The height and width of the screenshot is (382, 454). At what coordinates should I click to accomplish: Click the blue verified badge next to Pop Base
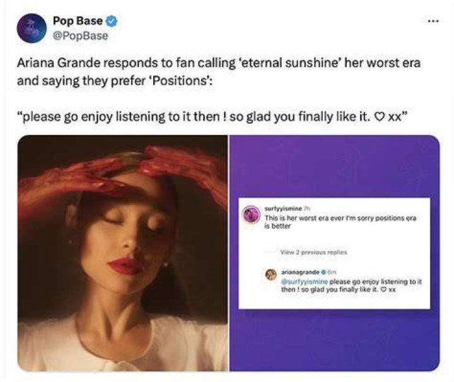coord(112,21)
